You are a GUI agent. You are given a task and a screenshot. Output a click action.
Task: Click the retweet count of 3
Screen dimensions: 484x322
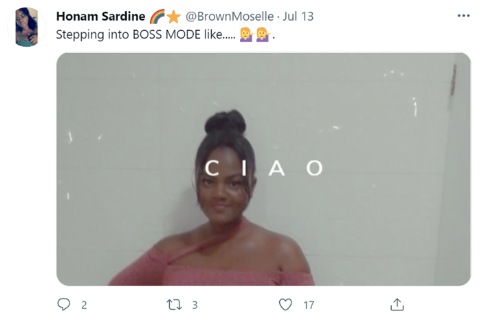tap(195, 305)
